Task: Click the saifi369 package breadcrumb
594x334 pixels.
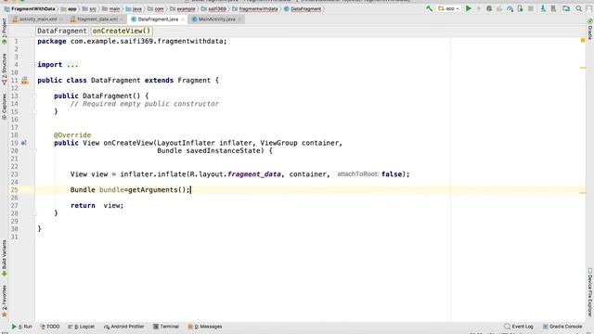Action: pos(213,8)
